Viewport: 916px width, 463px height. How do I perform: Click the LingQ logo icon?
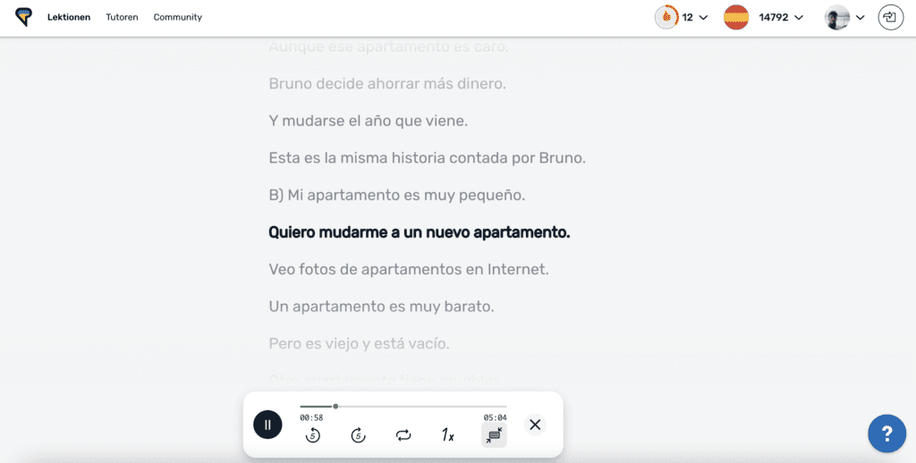23,17
